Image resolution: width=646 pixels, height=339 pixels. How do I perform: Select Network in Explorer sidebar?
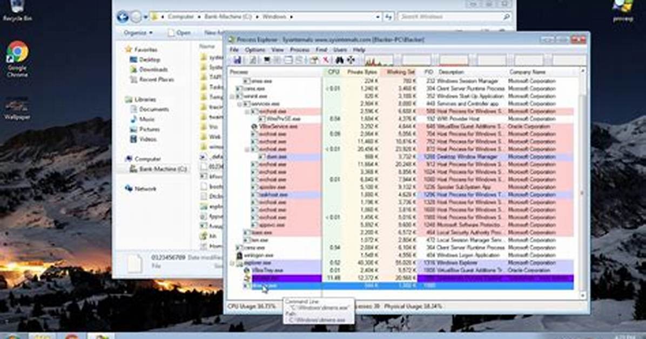[140, 188]
